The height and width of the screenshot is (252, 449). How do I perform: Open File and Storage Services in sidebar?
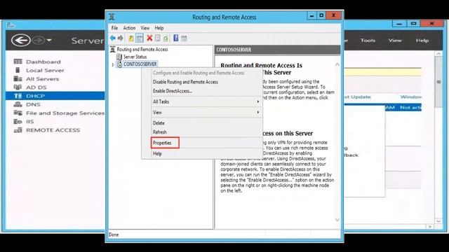(x=65, y=113)
